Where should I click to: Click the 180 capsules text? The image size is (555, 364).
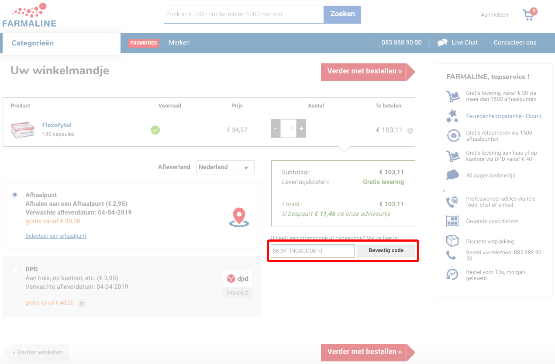tap(58, 134)
